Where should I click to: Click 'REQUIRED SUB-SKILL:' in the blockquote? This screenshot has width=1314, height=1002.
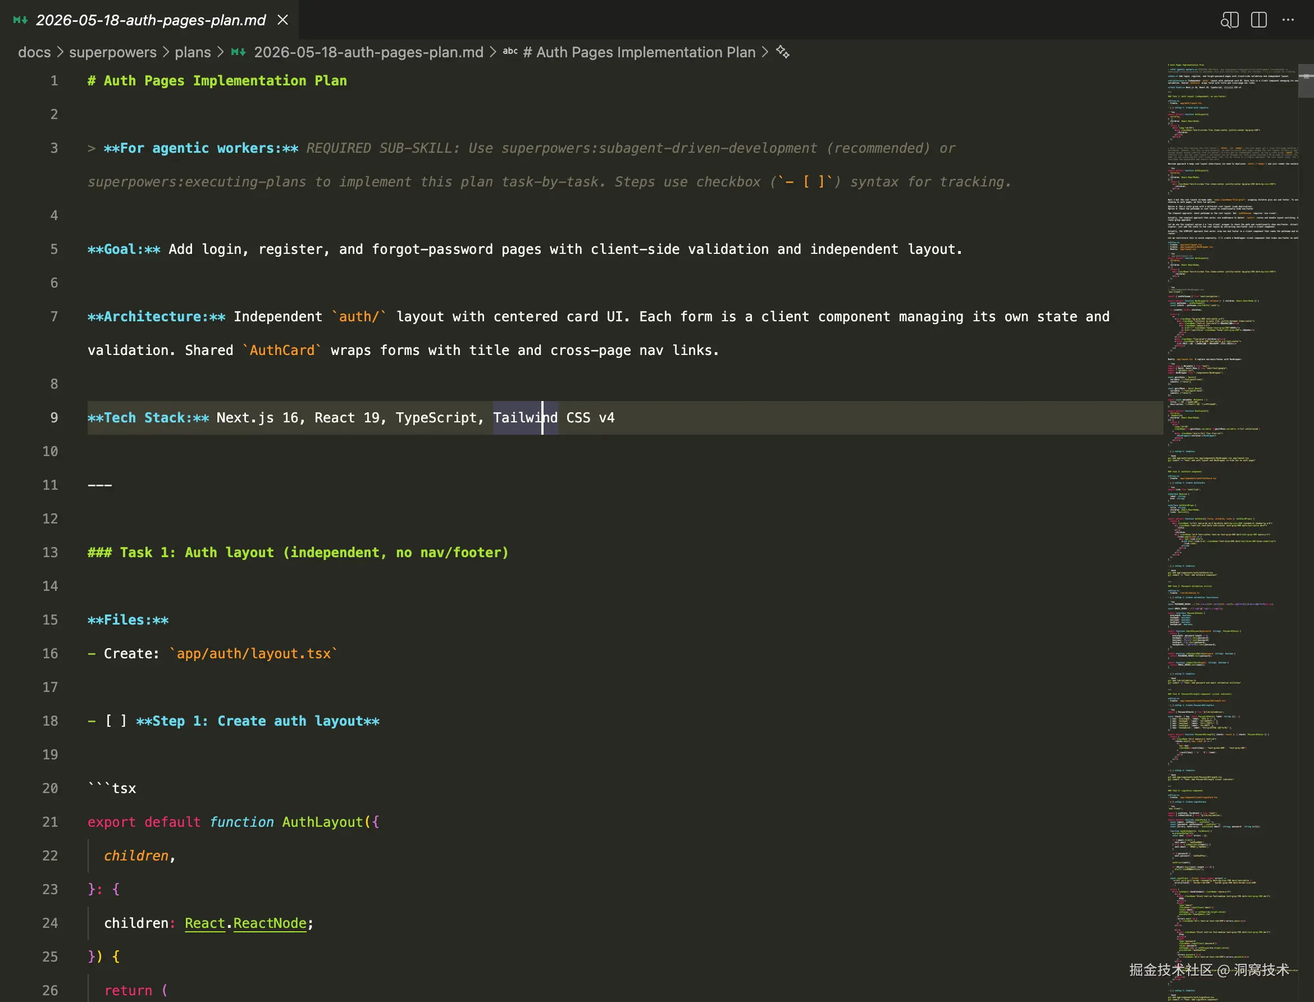(384, 148)
